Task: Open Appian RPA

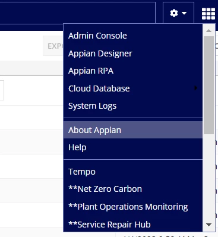Action: (x=133, y=71)
